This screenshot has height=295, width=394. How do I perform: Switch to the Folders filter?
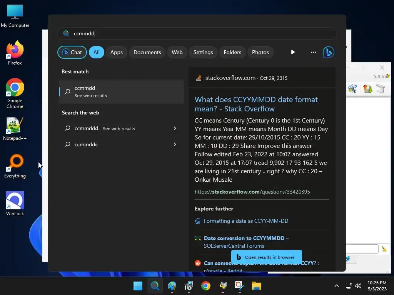tap(232, 52)
